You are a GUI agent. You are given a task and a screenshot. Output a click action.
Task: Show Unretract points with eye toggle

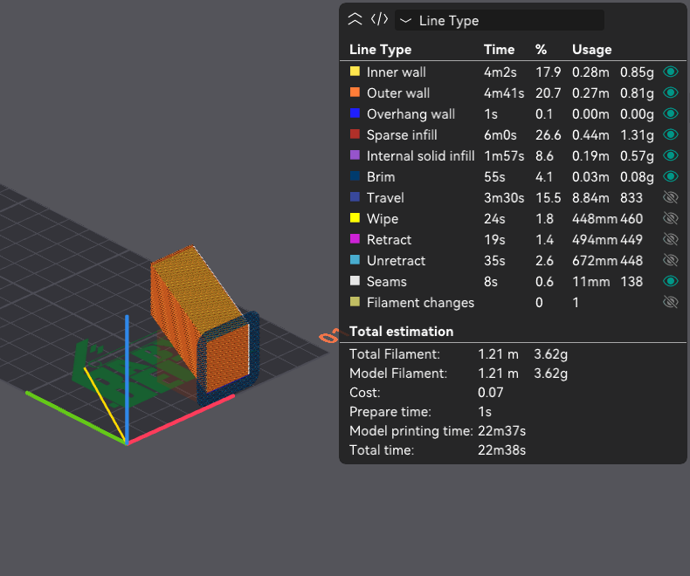[x=670, y=260]
